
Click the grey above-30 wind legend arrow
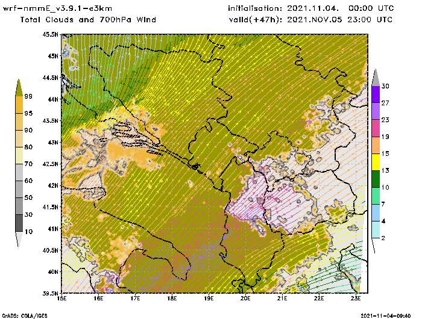click(376, 78)
